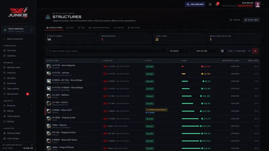Screen dimensions: 269x151
Task: Select the Structures tab
Action: click(x=54, y=28)
